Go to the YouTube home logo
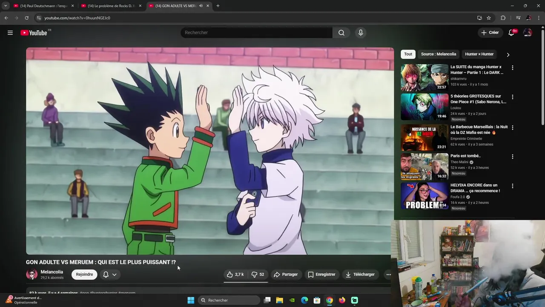 click(x=34, y=33)
